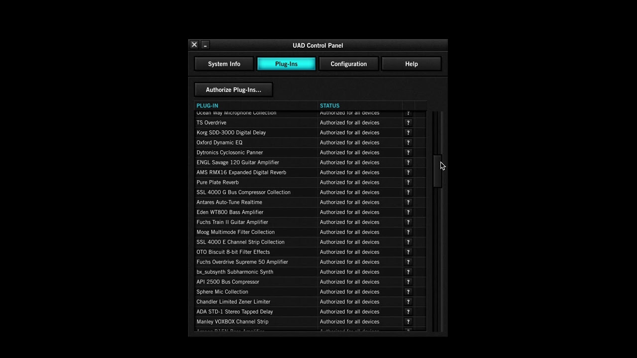Screen dimensions: 637x358
Task: Select Manley VOXBOX Channel Strip name
Action: 232,322
